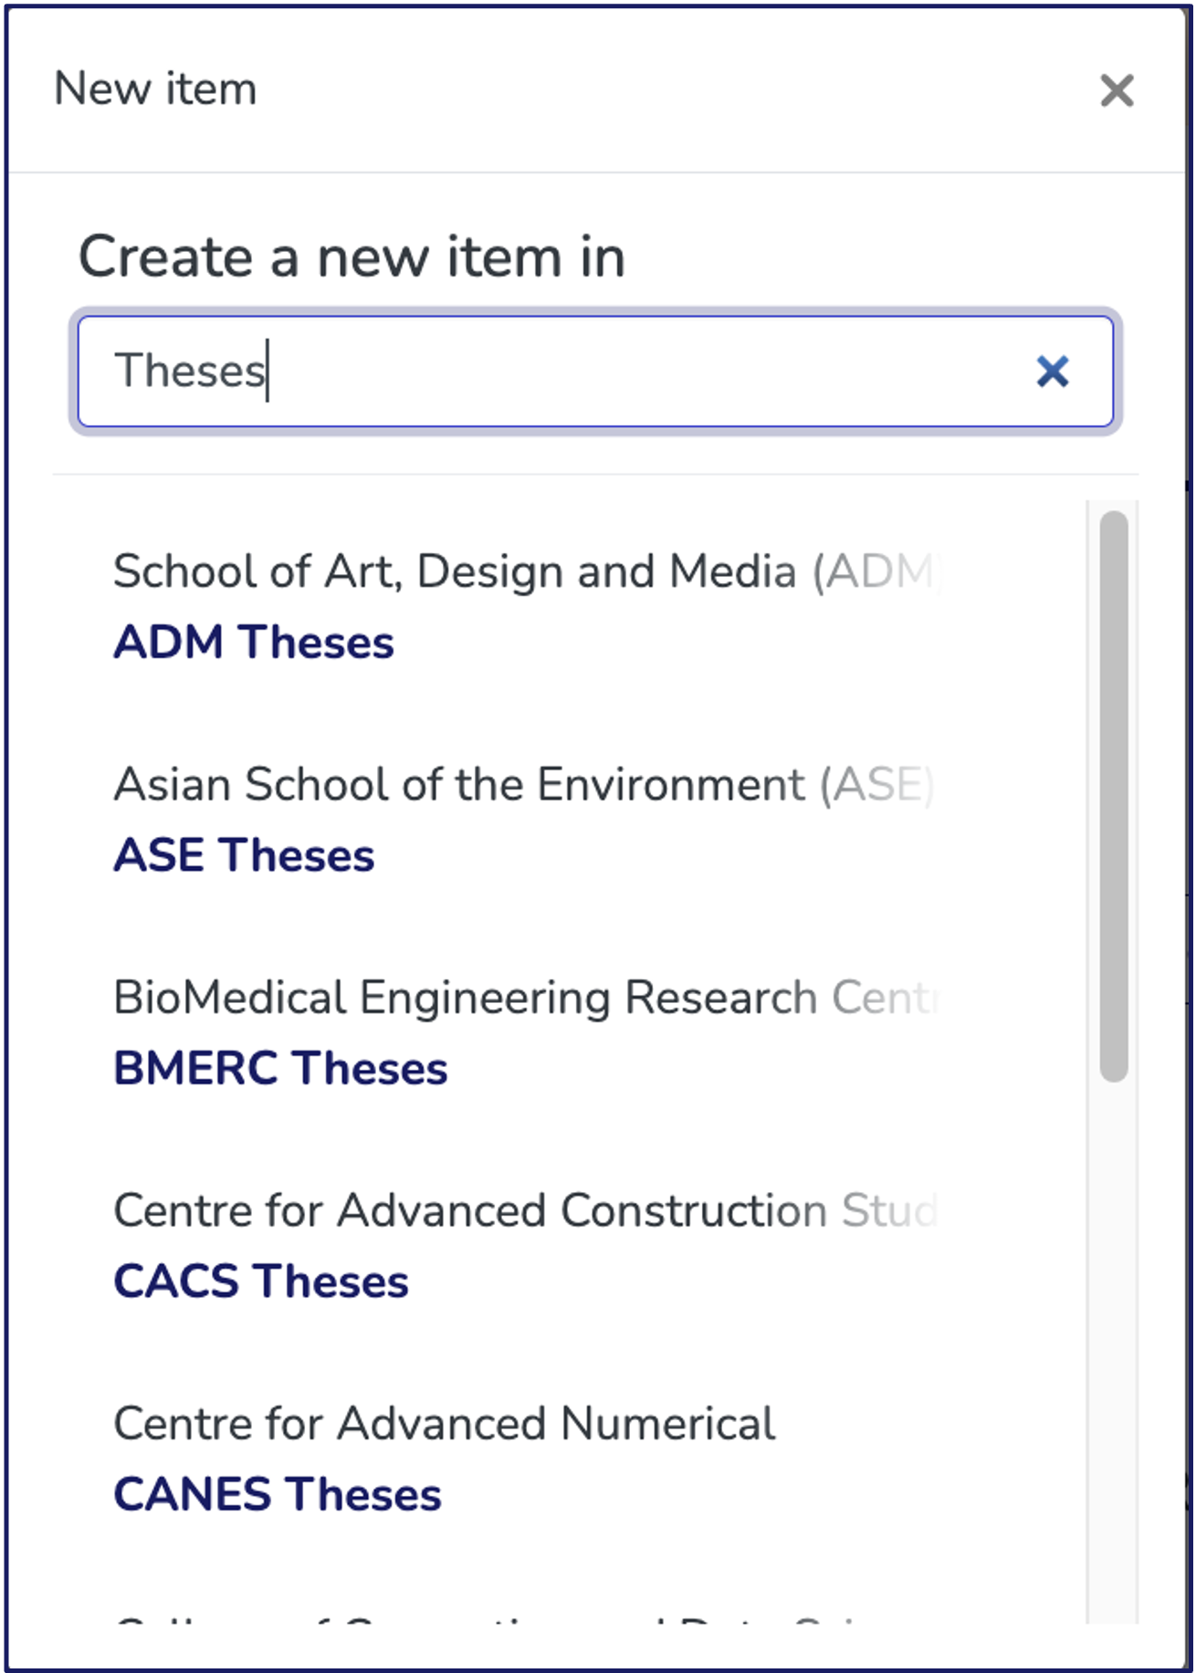Click the Create a new item in heading
Image resolution: width=1196 pixels, height=1673 pixels.
coord(351,256)
